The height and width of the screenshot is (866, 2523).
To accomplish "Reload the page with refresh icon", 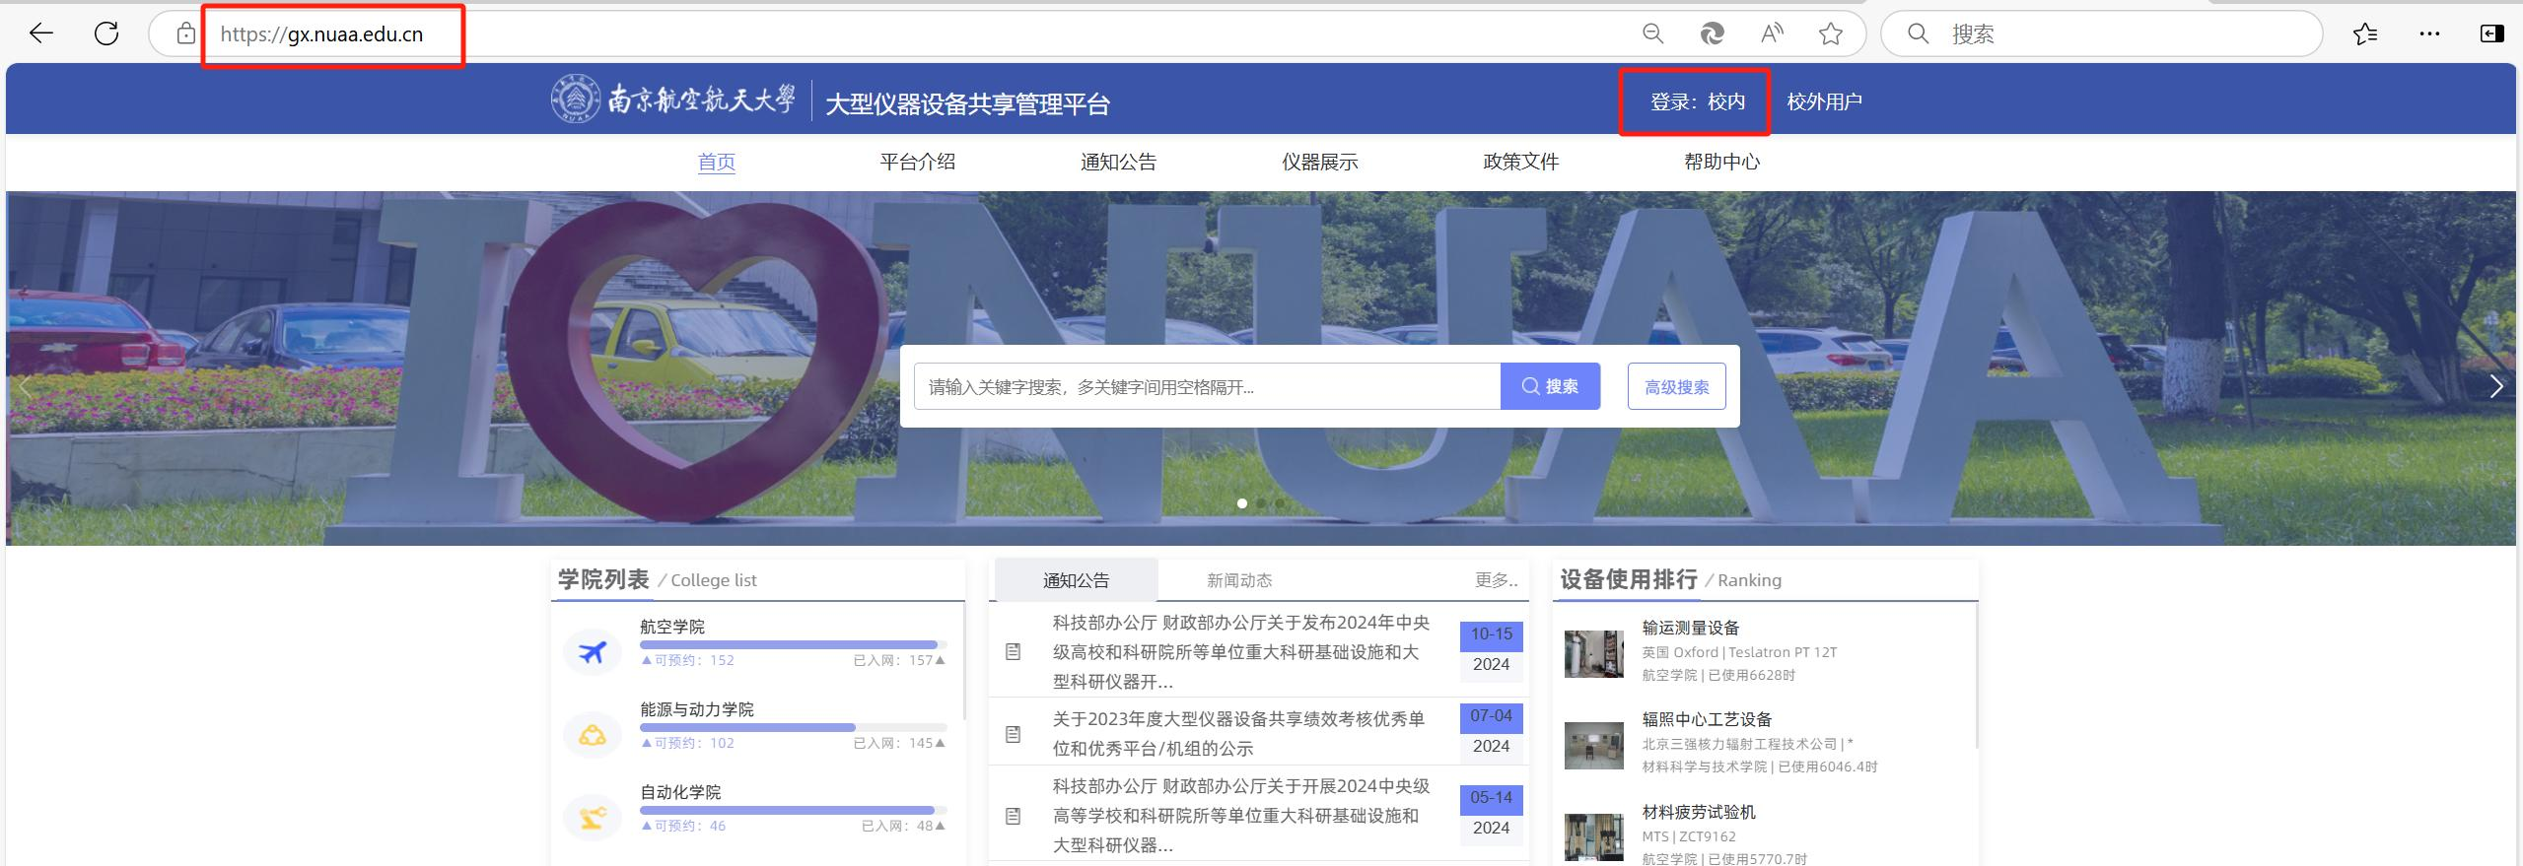I will (106, 34).
